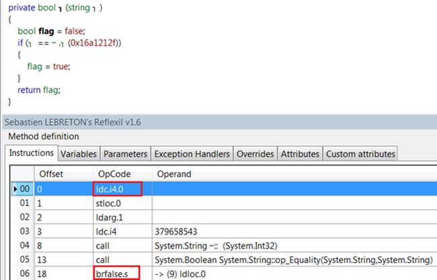Click row header 00 with arrow
Screen dimensions: 437x280
click(x=22, y=189)
